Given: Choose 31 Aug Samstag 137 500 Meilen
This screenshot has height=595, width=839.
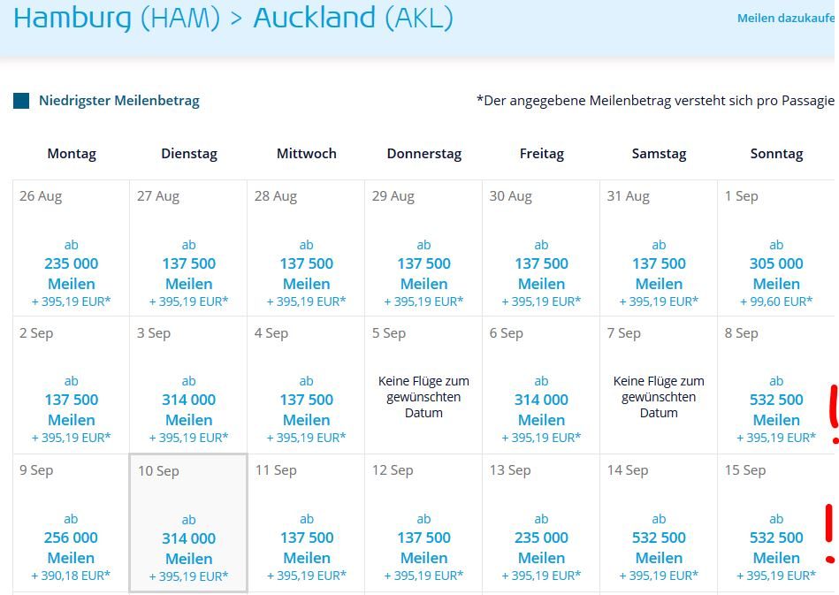Looking at the screenshot, I should pos(659,248).
